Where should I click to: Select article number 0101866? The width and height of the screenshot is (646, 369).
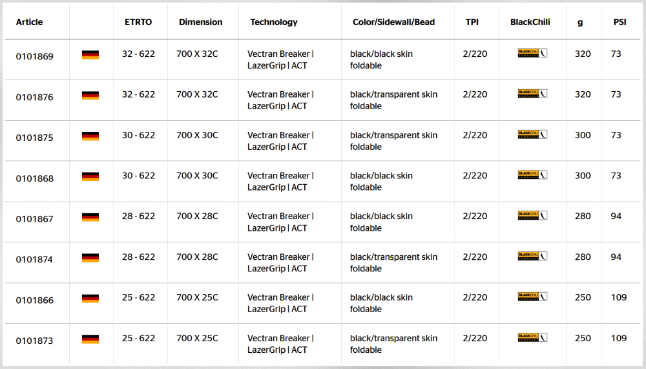click(35, 300)
